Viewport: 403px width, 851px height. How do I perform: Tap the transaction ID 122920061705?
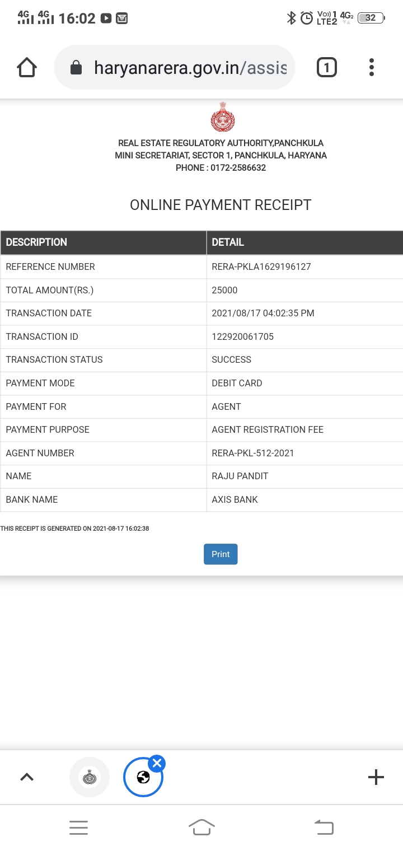point(242,336)
